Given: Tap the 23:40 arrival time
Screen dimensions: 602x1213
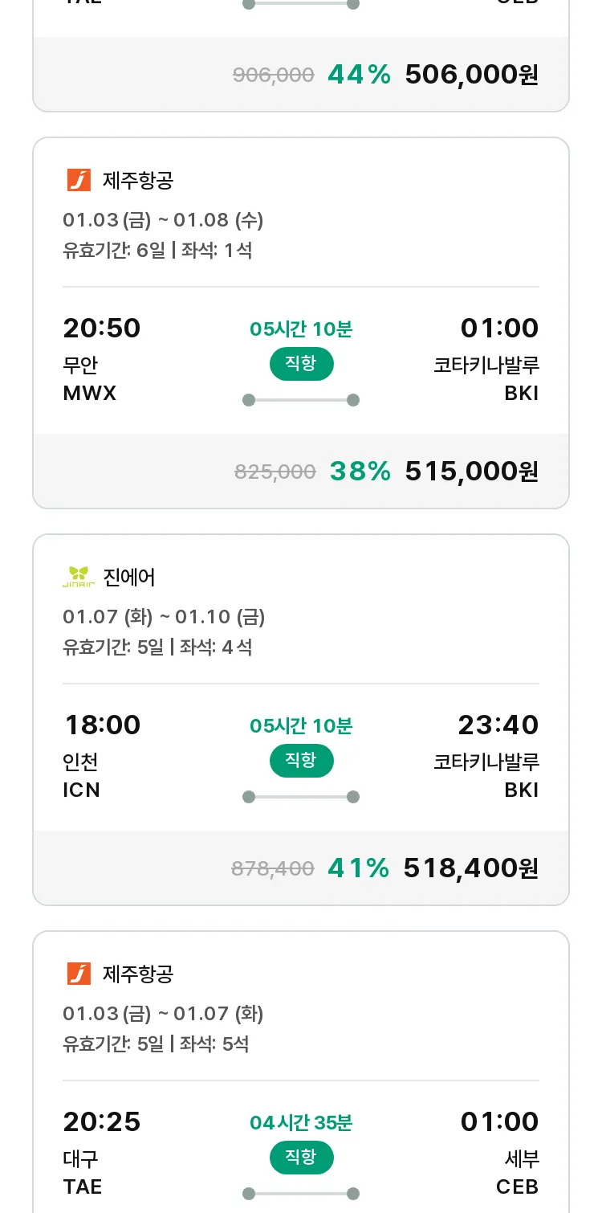Looking at the screenshot, I should coord(498,725).
